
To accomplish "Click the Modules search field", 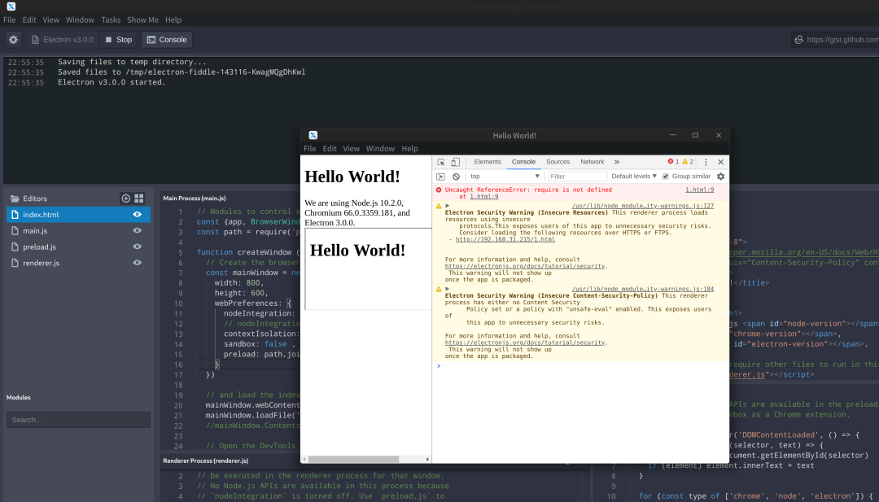I will (78, 420).
